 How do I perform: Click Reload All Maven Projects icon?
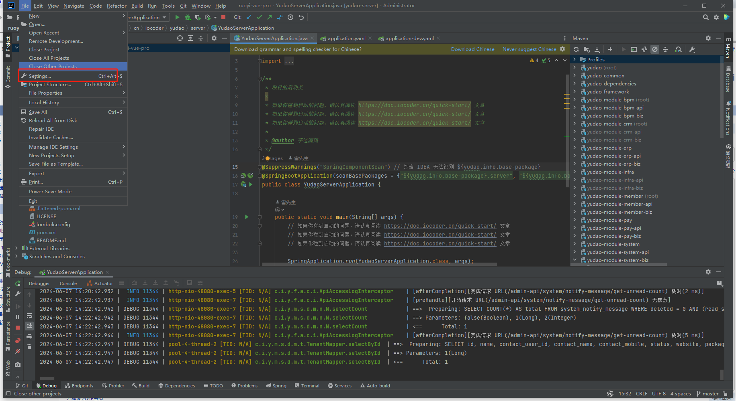tap(576, 49)
